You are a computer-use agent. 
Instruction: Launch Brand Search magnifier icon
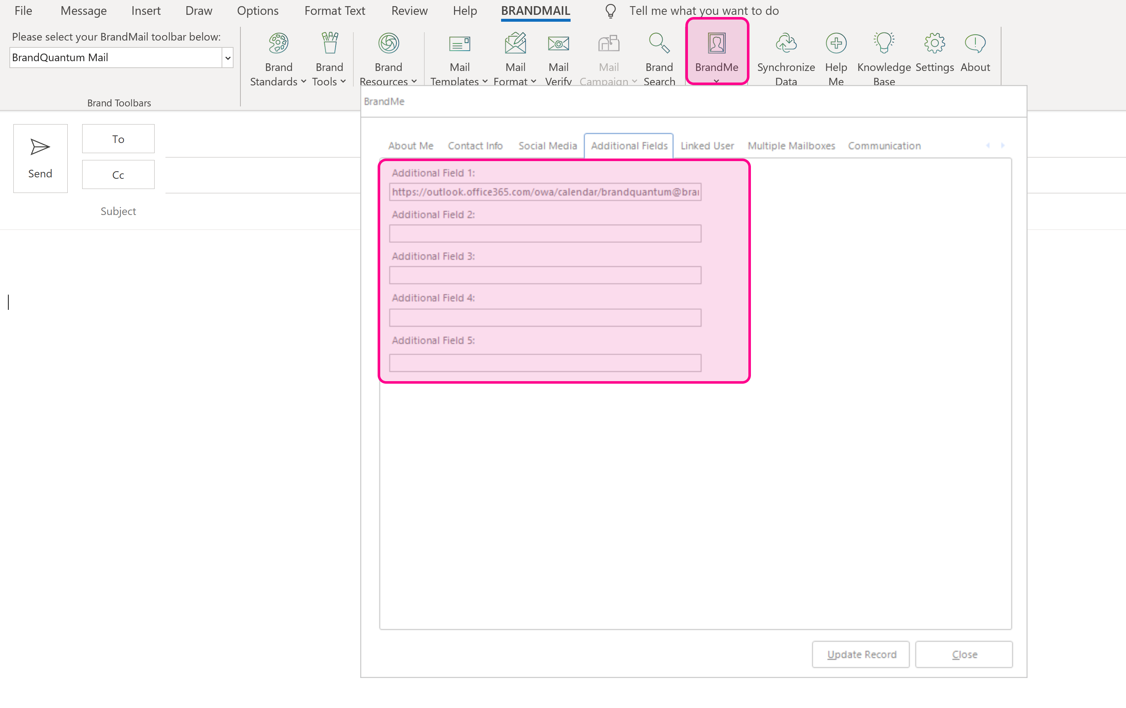(x=659, y=43)
